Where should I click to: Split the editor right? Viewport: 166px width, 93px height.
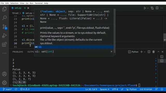click(x=157, y=8)
